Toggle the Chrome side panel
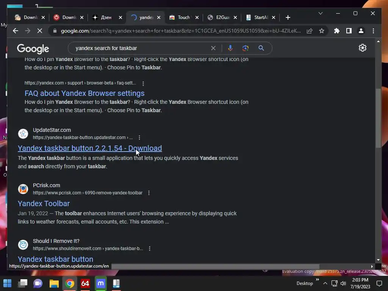Screen dimensions: 388x291 click(x=349, y=31)
